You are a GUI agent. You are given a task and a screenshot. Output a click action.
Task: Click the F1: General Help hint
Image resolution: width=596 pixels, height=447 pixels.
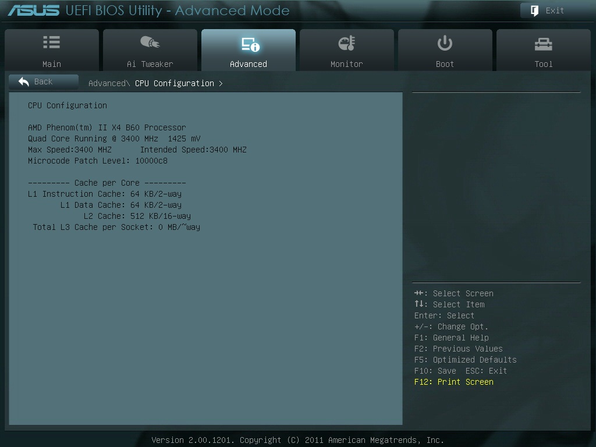pyautogui.click(x=452, y=338)
